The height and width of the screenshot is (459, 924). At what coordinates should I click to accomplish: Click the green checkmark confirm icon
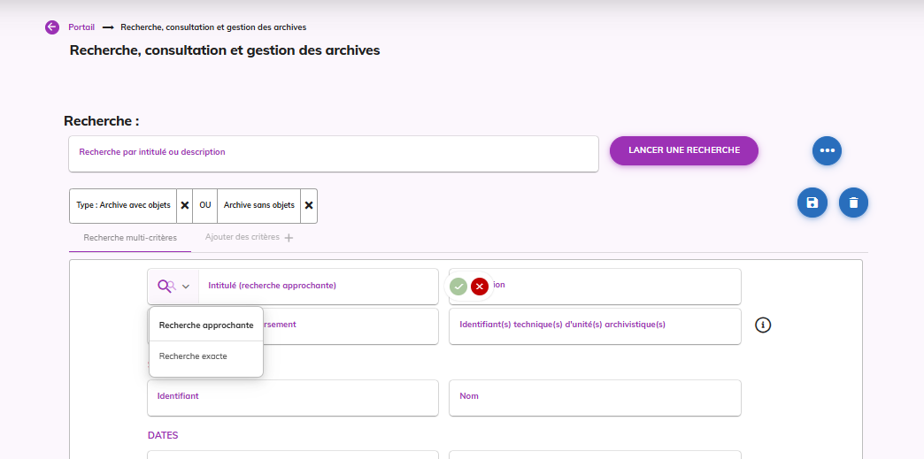tap(458, 287)
